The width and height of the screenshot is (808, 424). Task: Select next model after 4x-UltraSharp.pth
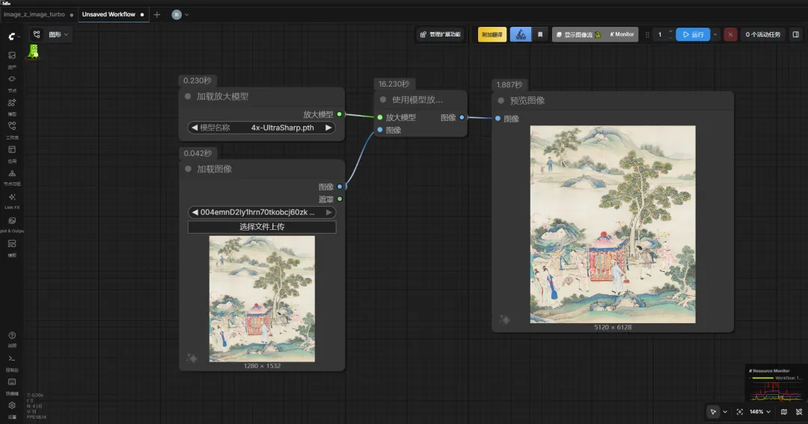point(328,128)
